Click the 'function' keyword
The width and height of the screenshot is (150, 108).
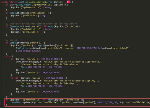pos(23,2)
